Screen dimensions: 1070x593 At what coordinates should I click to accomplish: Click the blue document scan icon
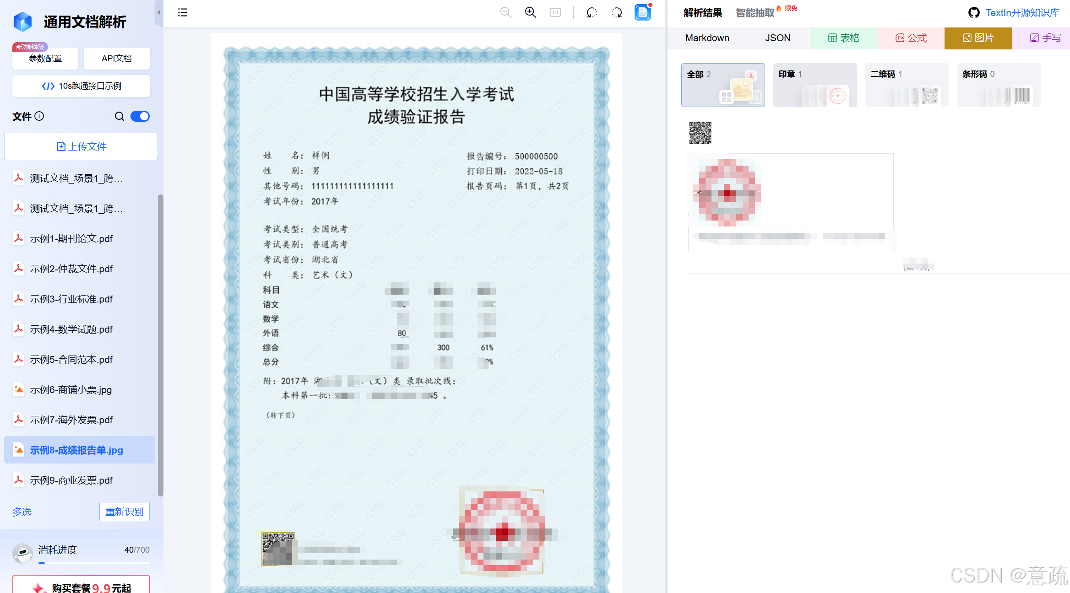643,12
